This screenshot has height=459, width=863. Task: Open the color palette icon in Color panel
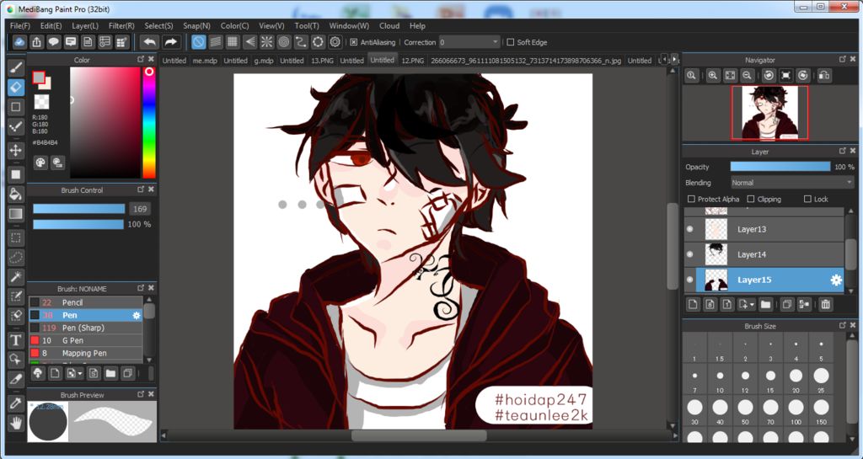(40, 163)
